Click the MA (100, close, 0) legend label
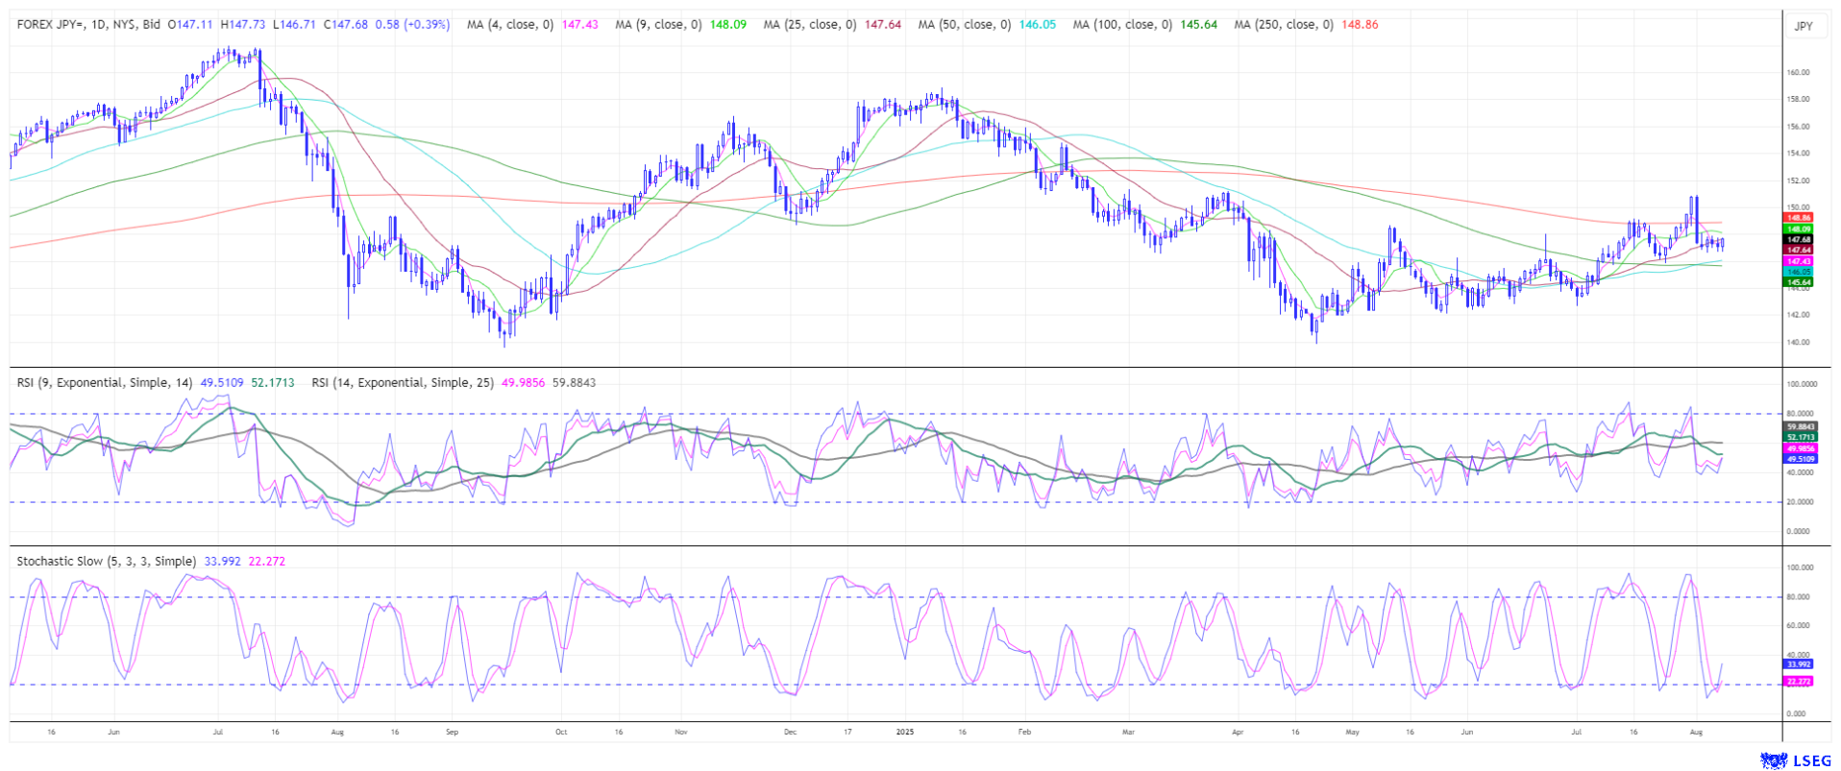 (1121, 25)
